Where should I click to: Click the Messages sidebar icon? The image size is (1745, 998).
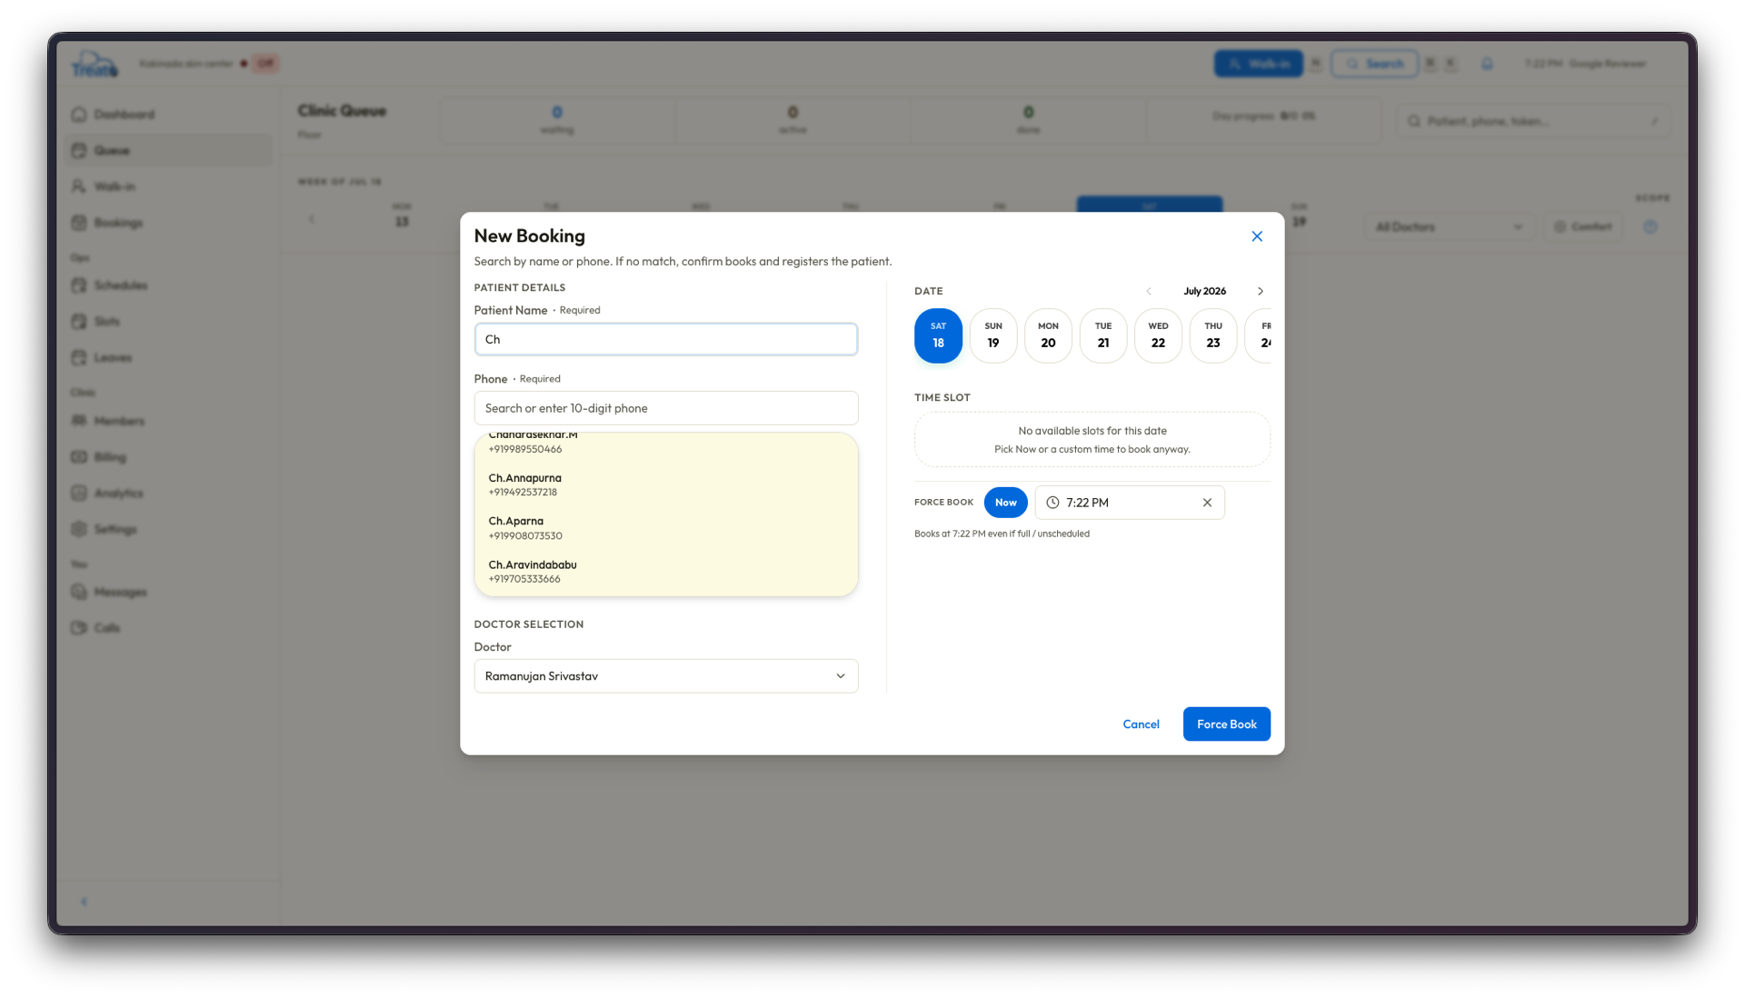pos(79,592)
